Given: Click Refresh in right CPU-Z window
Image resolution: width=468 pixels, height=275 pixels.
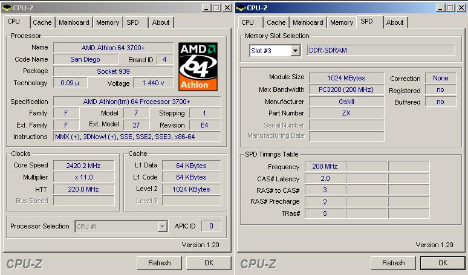Looking at the screenshot, I should (x=394, y=263).
